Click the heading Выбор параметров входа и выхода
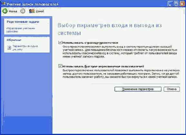186x135 pixels. point(110,29)
